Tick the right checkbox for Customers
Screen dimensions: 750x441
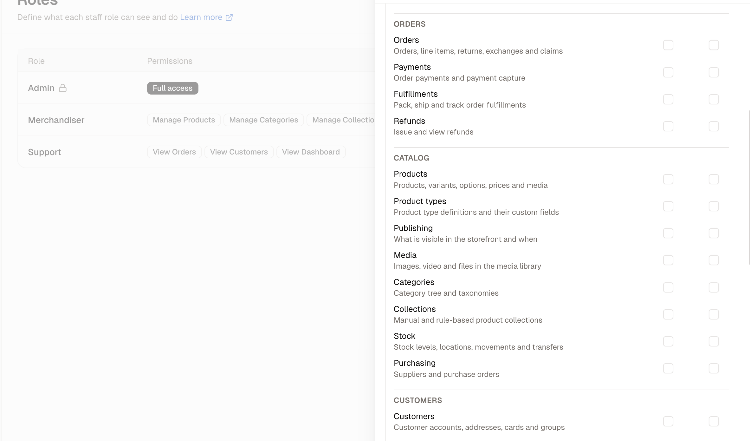click(714, 421)
